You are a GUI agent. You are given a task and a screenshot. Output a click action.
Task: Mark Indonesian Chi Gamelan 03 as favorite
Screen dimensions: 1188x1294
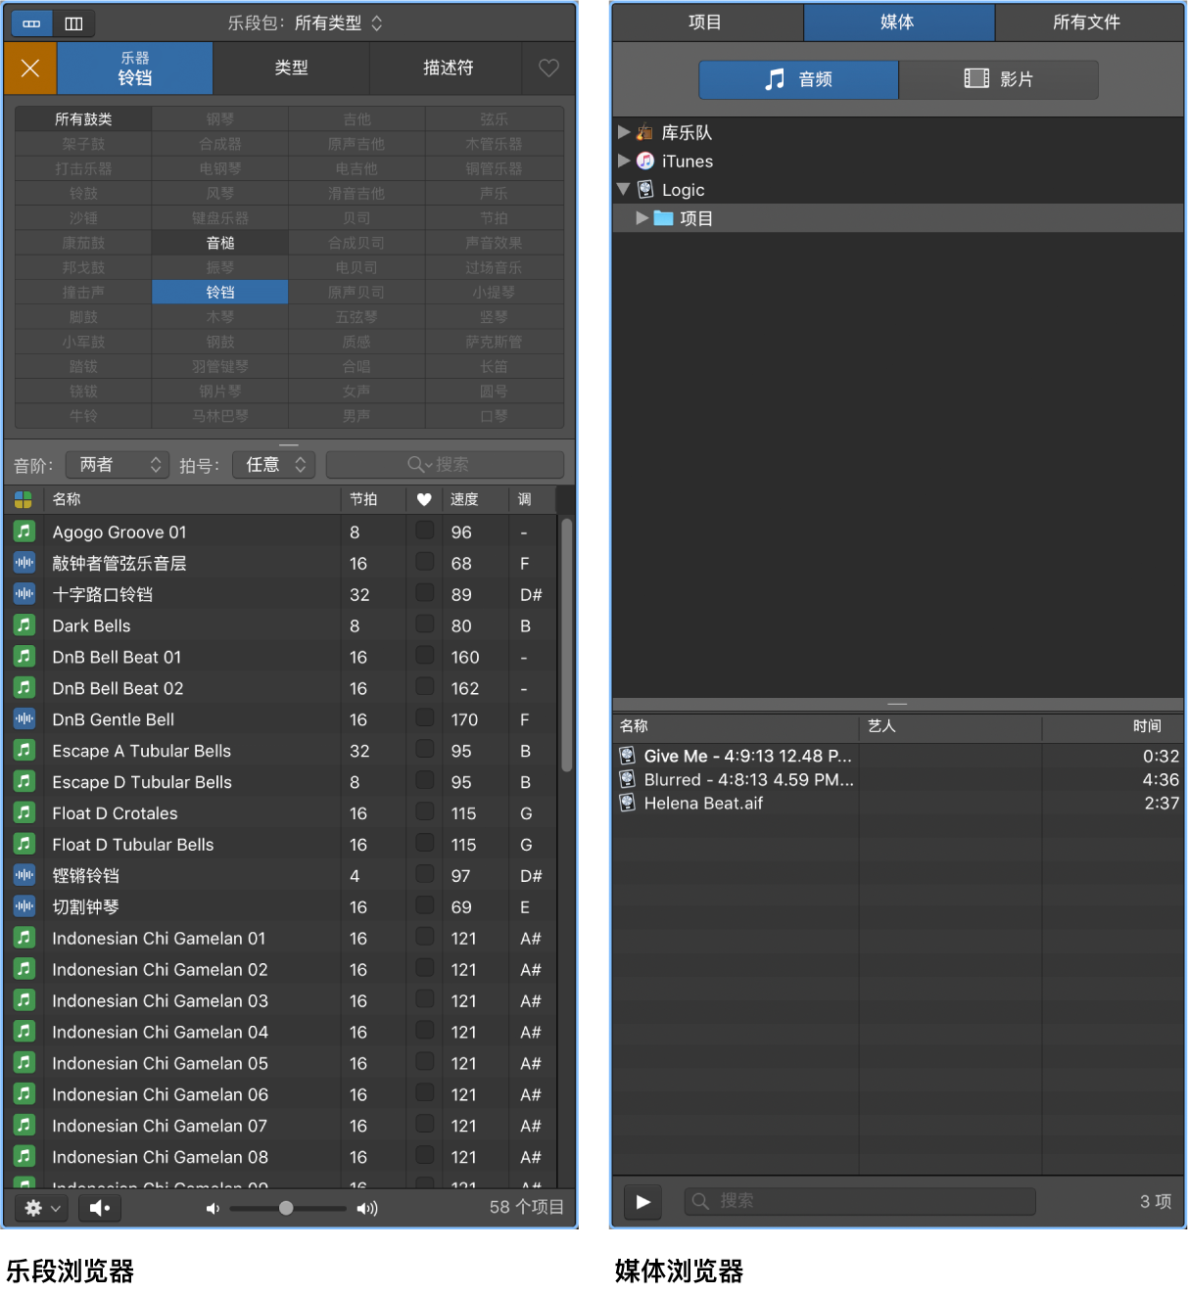click(424, 1000)
